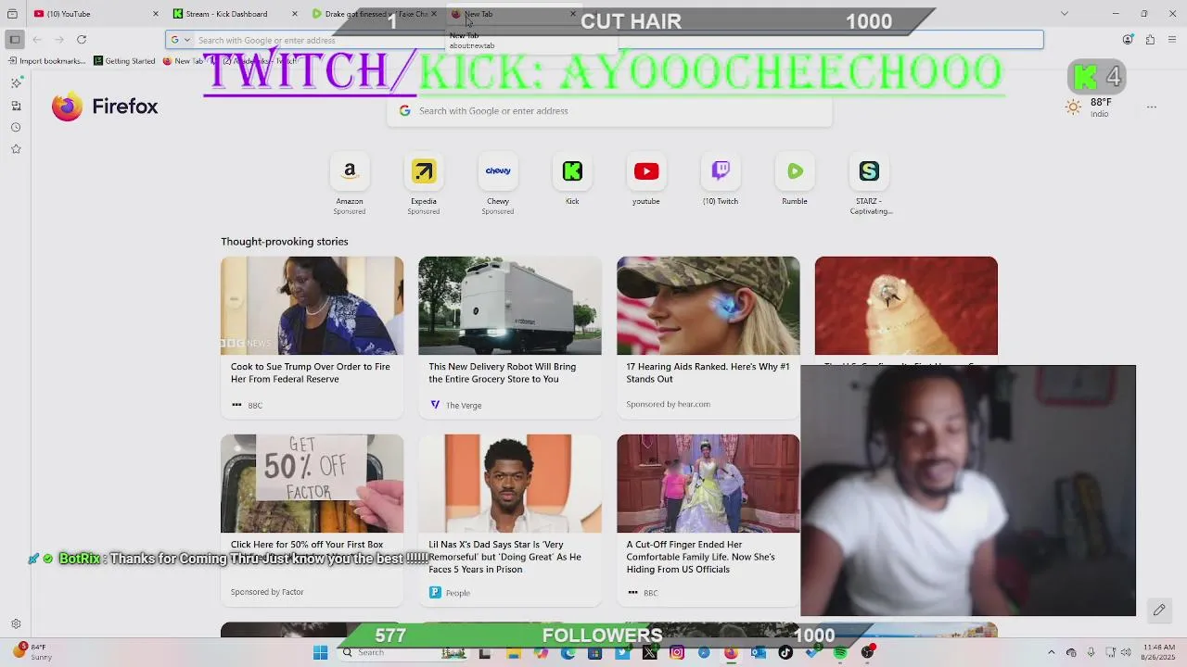Open the Cook to Sue Trump thumbnail image
The width and height of the screenshot is (1187, 667).
pyautogui.click(x=312, y=306)
